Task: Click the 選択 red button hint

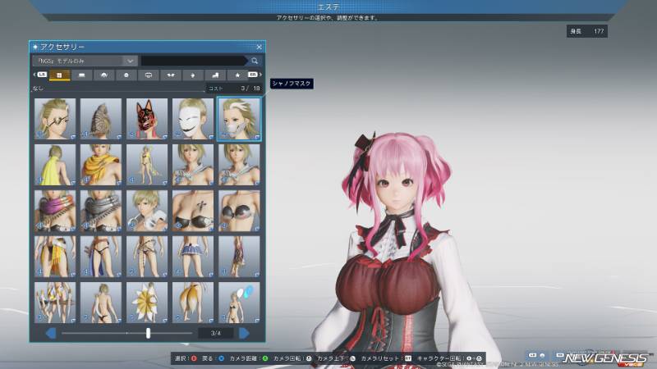Action: tap(186, 358)
